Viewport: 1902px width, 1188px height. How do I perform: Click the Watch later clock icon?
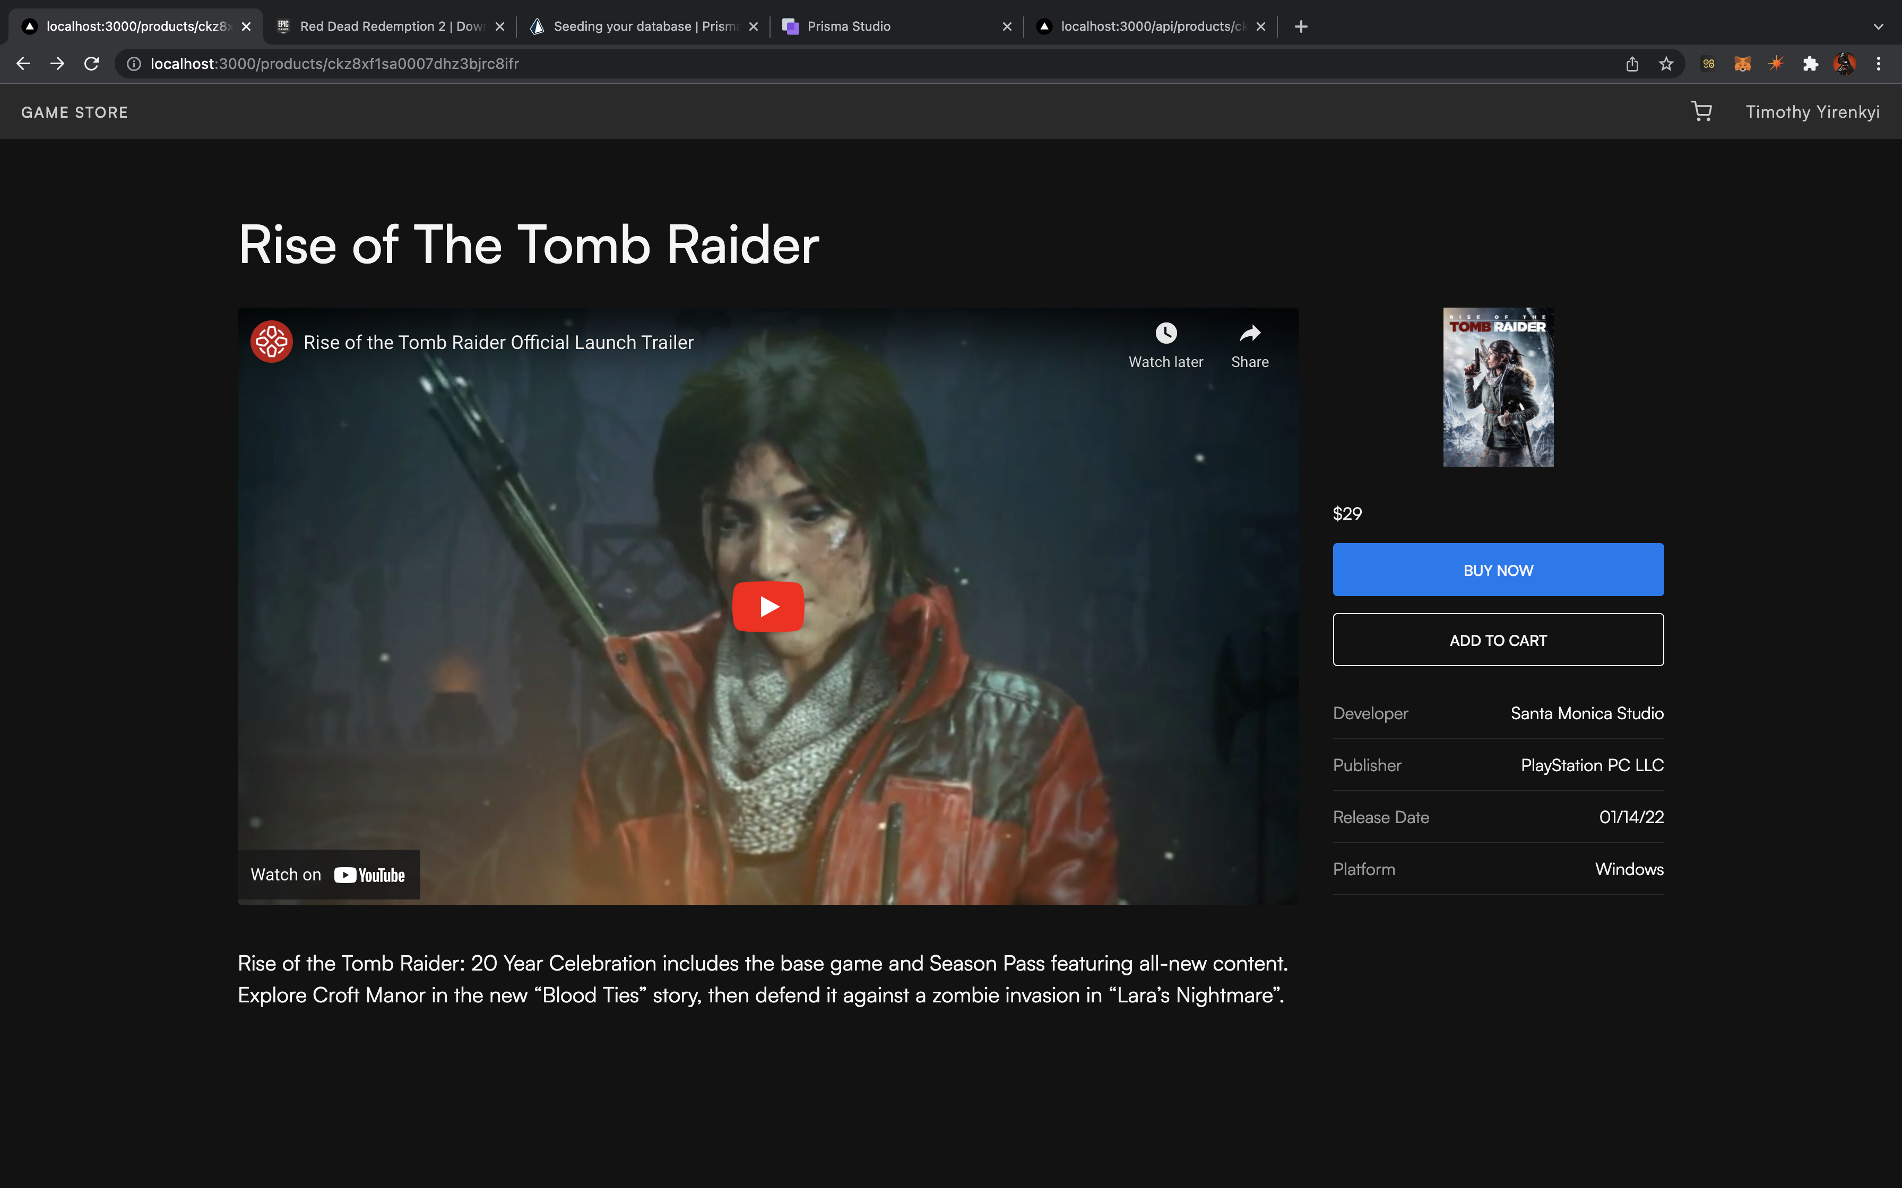point(1165,333)
